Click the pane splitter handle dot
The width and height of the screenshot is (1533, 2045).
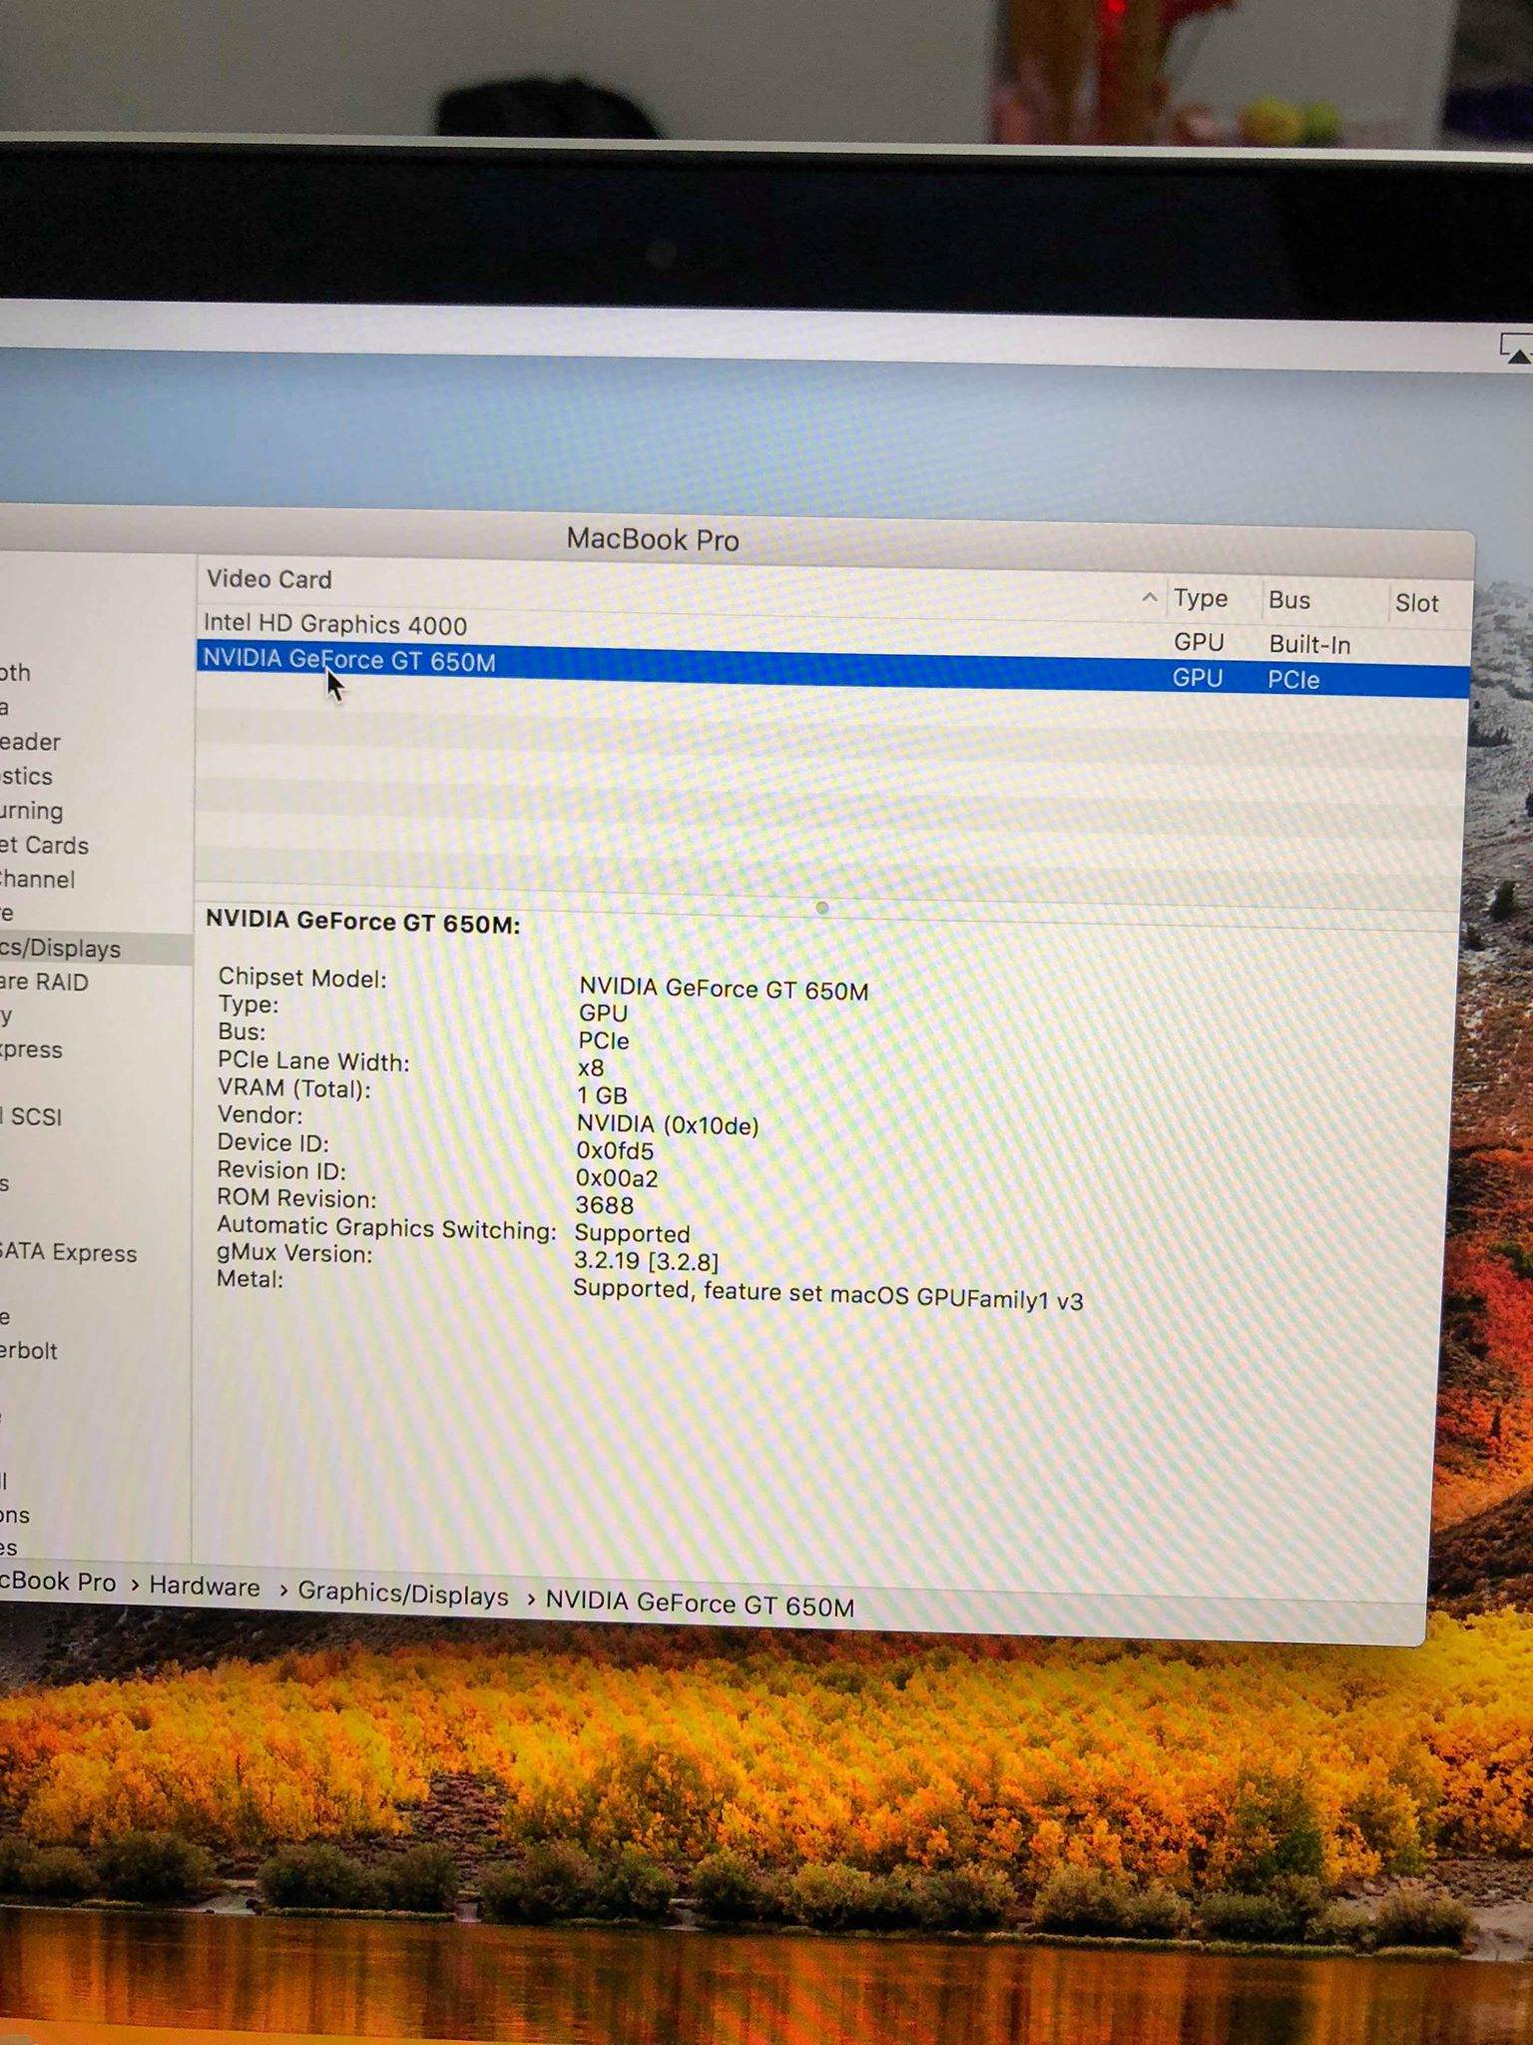[x=822, y=908]
